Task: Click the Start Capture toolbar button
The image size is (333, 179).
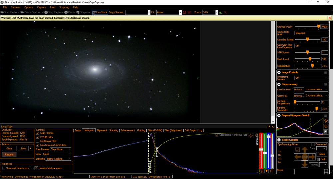Action: click(10, 12)
